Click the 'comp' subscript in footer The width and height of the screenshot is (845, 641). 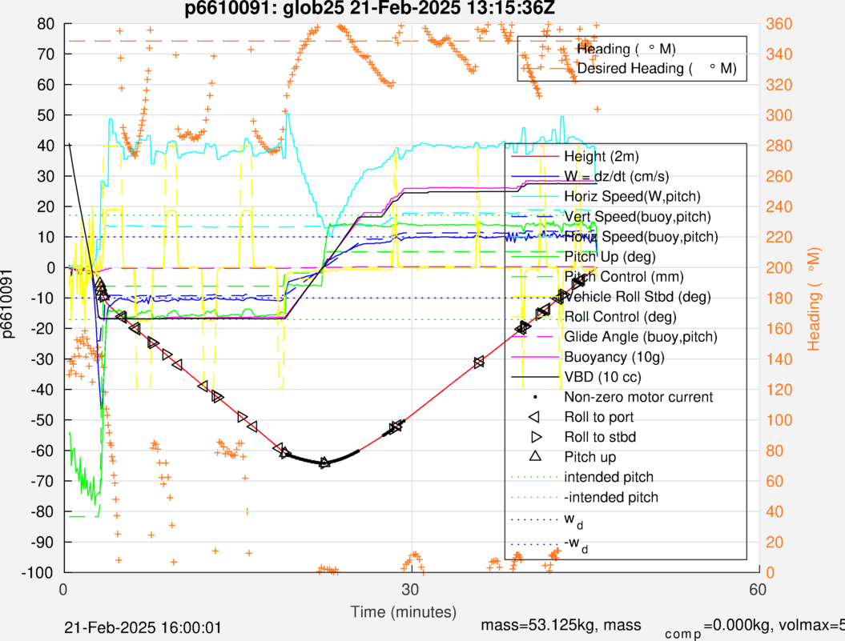tap(684, 634)
